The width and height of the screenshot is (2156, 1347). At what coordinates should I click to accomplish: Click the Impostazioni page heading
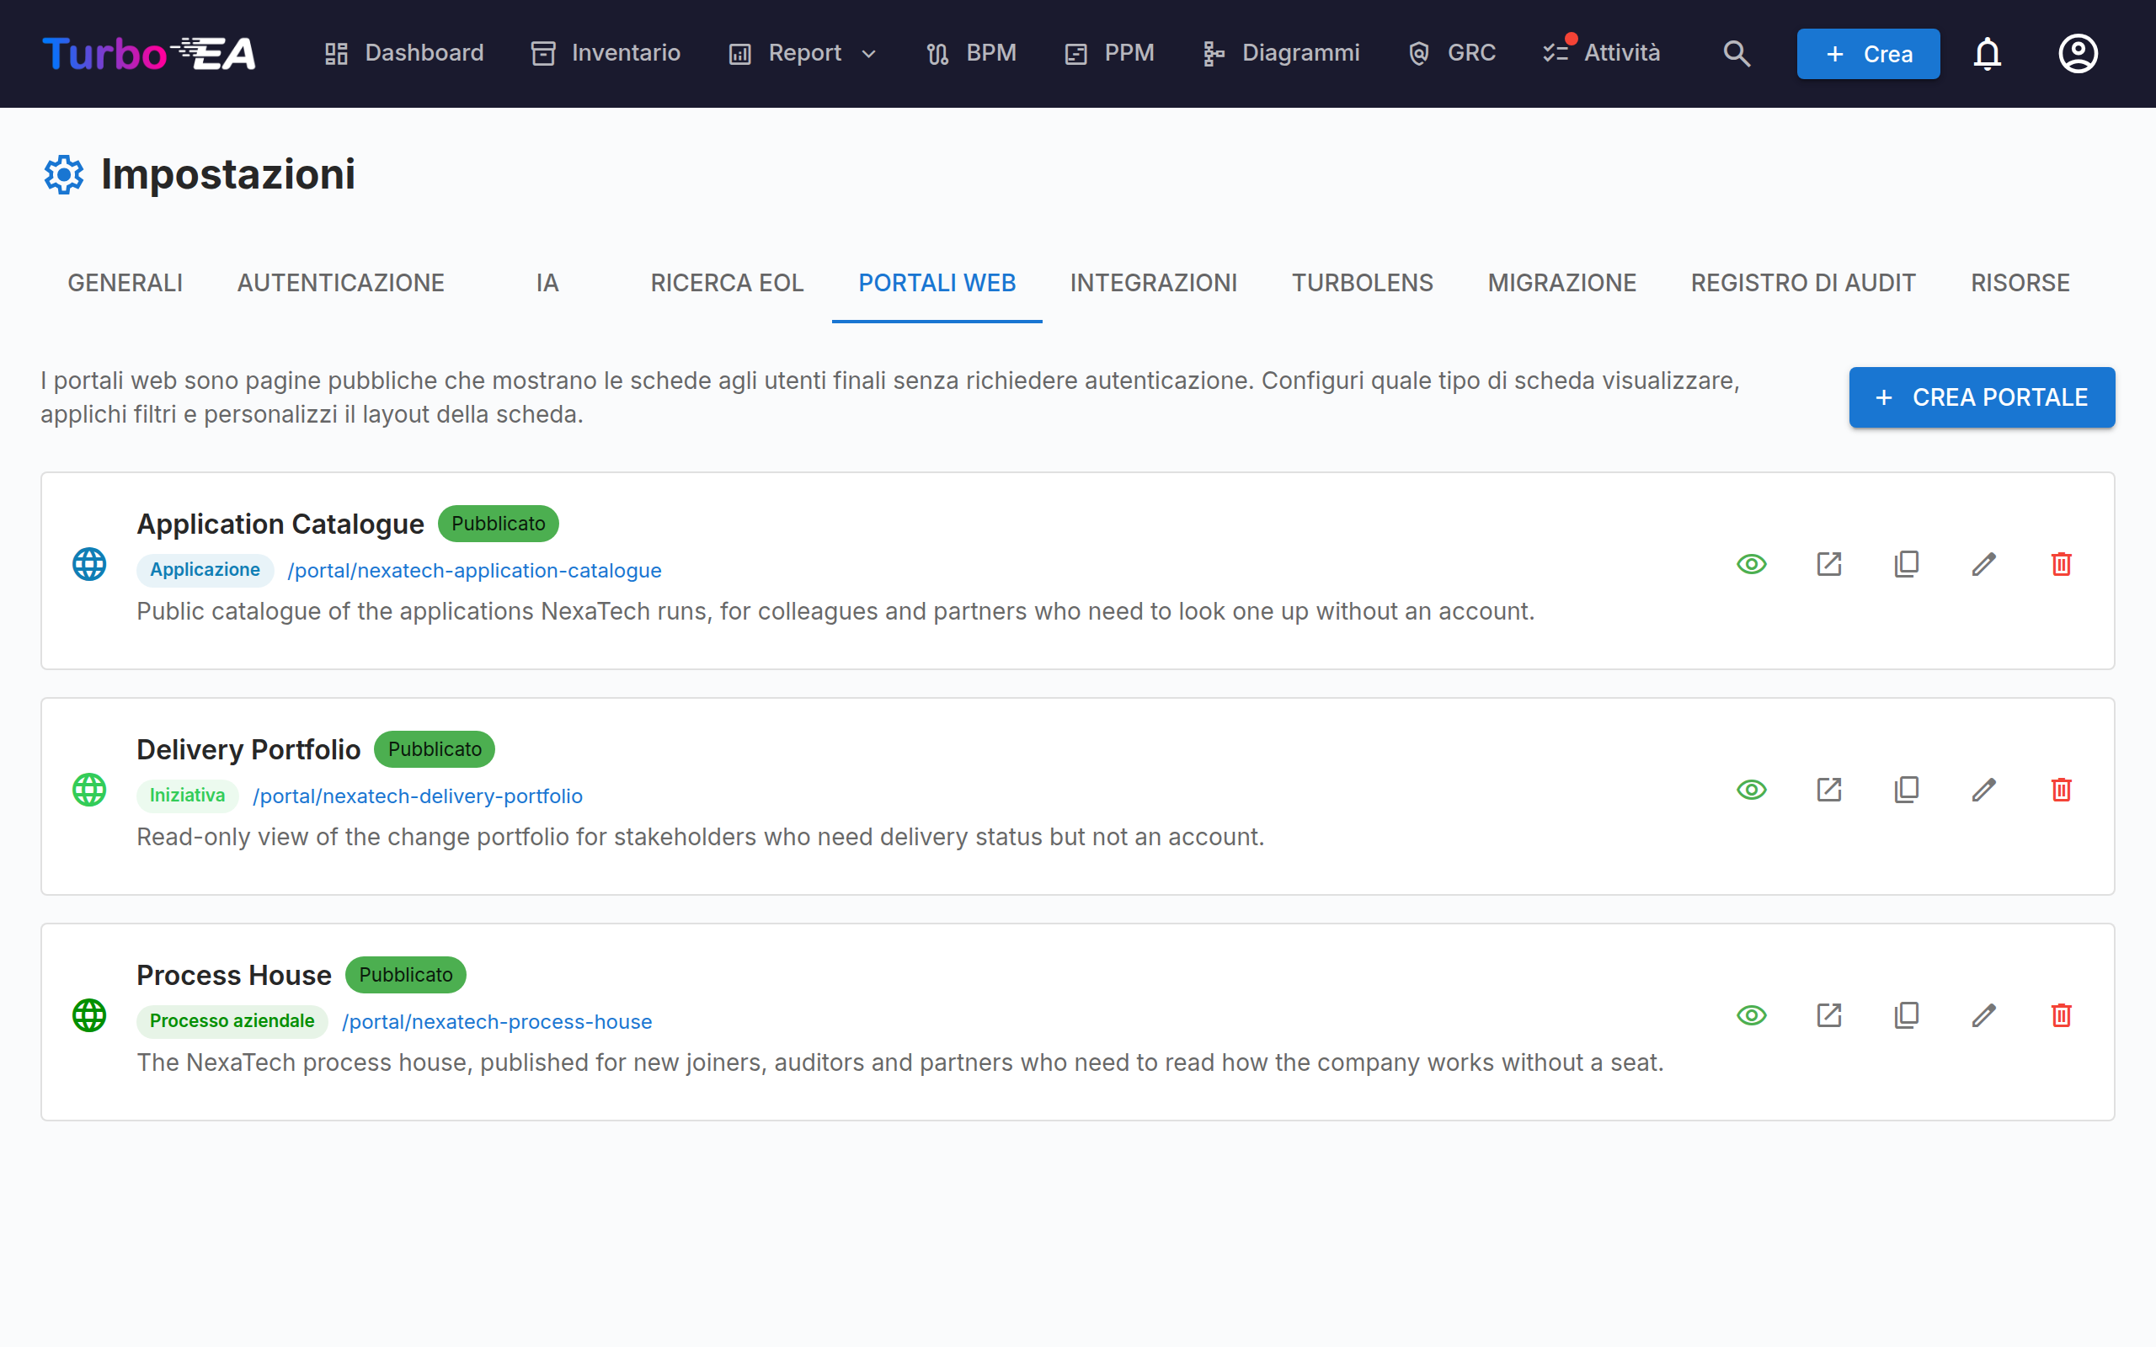click(228, 173)
